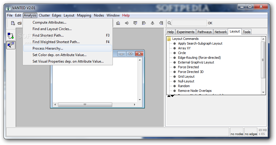The width and height of the screenshot is (276, 145).
Task: Open the Nodes menu
Action: pos(99,15)
